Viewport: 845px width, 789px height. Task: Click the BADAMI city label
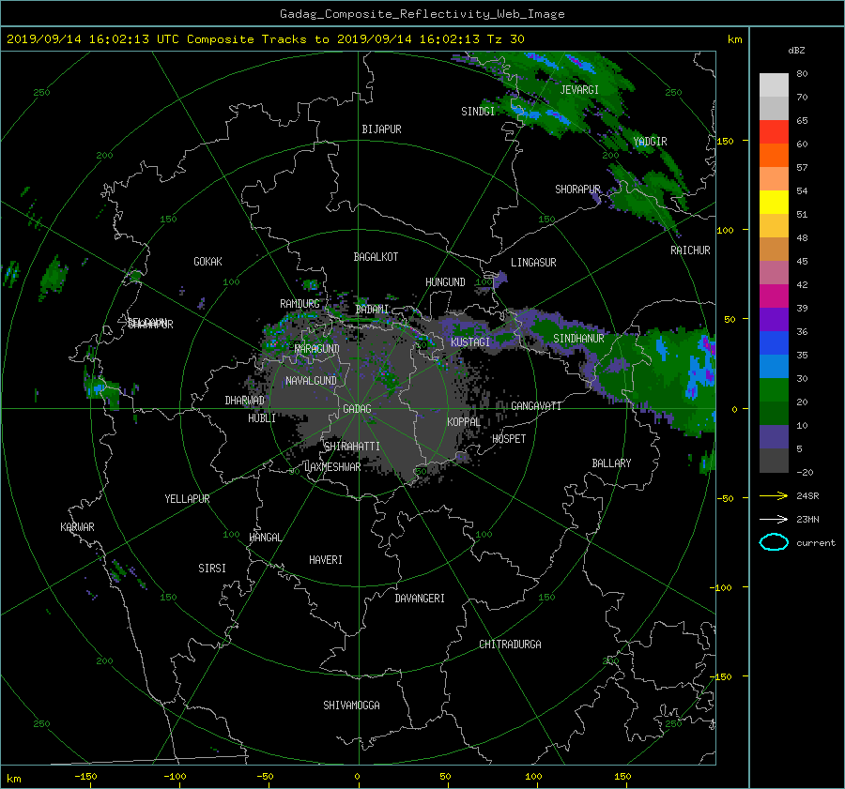372,310
